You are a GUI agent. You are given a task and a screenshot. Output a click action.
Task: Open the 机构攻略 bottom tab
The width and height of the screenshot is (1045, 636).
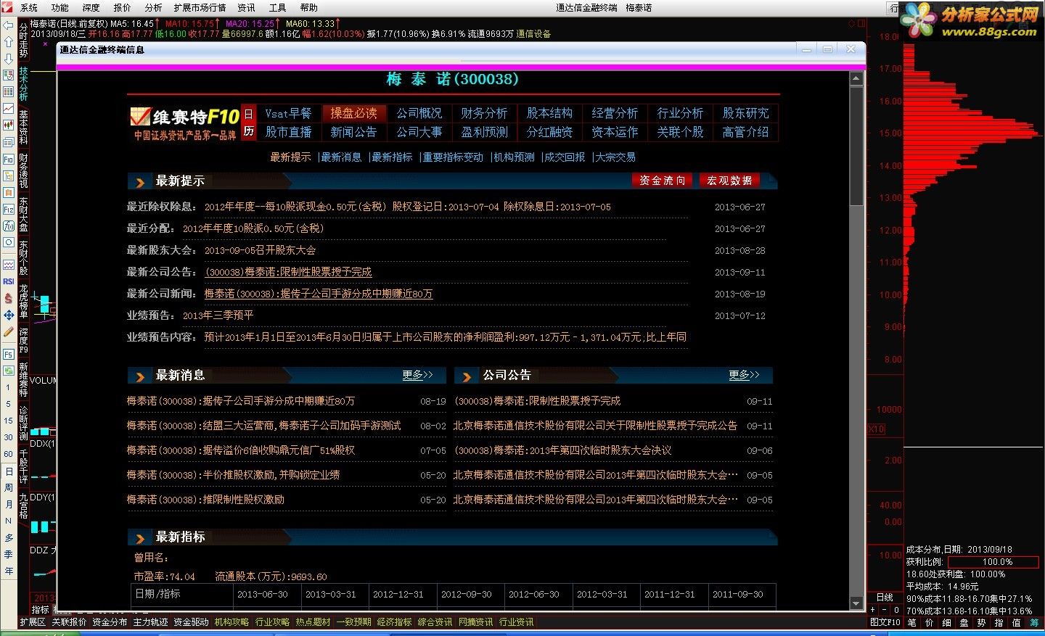(x=231, y=622)
